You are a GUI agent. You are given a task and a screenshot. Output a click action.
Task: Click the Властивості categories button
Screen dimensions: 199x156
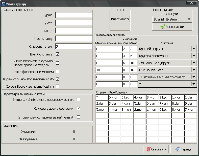coord(120,19)
